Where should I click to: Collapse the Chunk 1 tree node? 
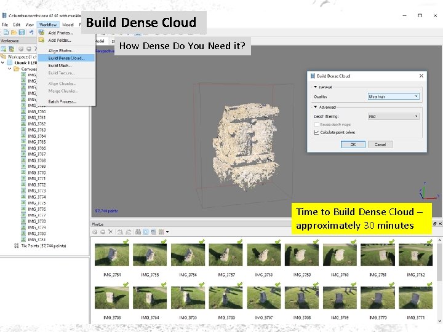[3, 63]
